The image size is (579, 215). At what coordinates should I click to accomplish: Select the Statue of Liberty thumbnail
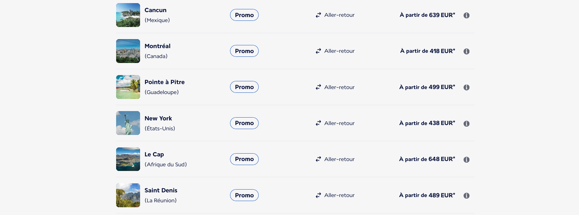128,123
